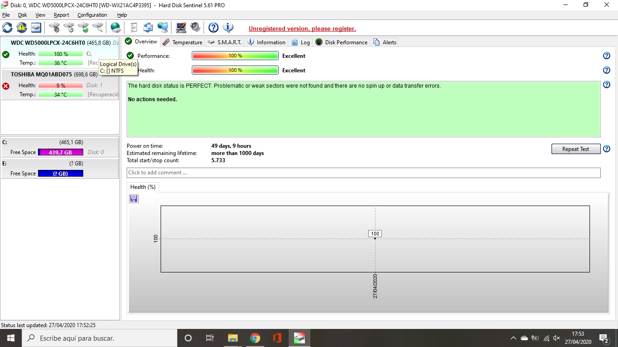
Task: Click the comment input field
Action: pos(363,173)
